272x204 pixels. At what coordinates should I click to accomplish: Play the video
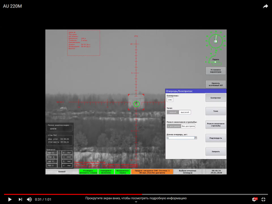[x=10, y=199]
